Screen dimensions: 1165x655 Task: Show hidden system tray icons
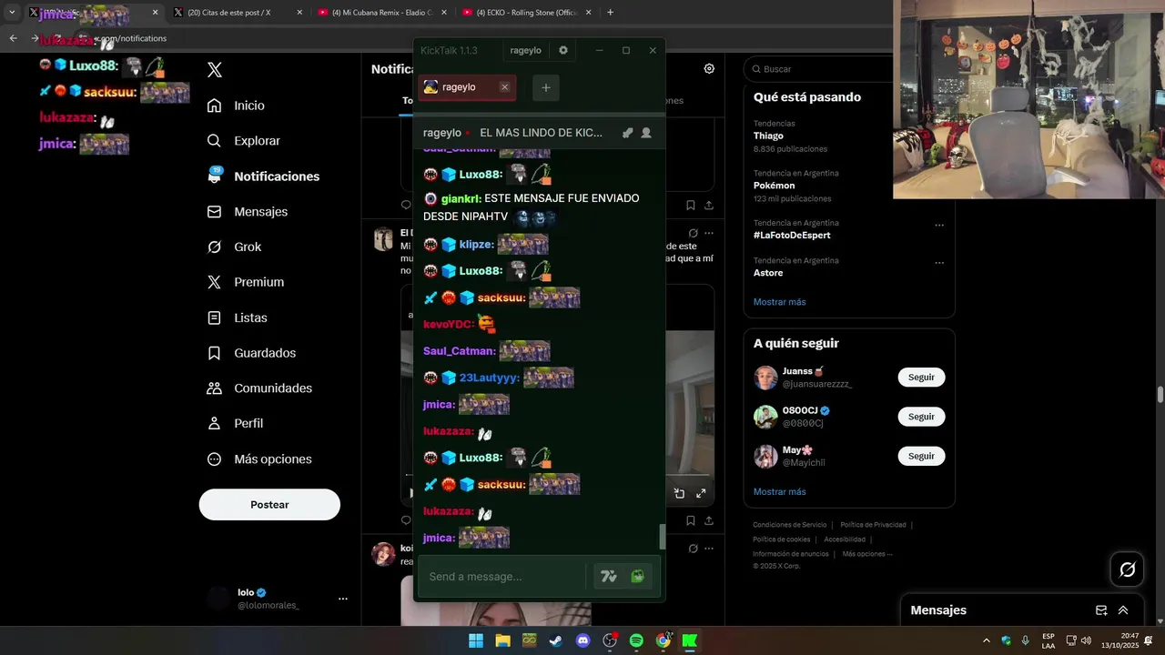coord(986,641)
